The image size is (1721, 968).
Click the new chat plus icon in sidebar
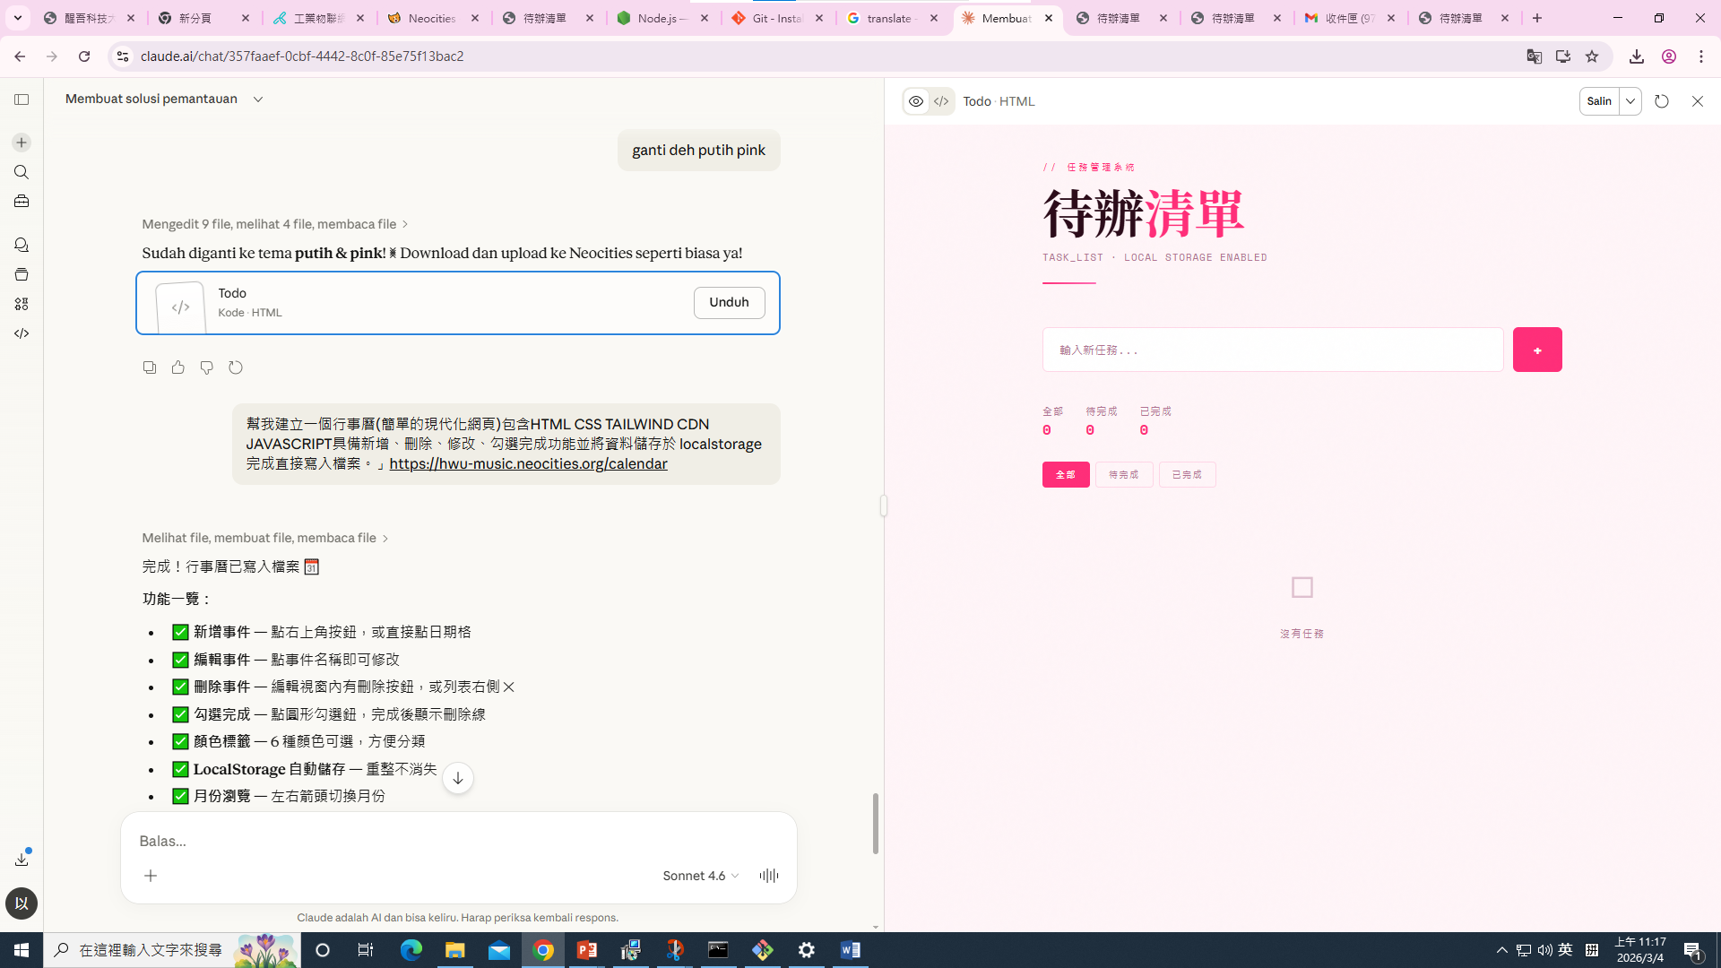[x=22, y=143]
